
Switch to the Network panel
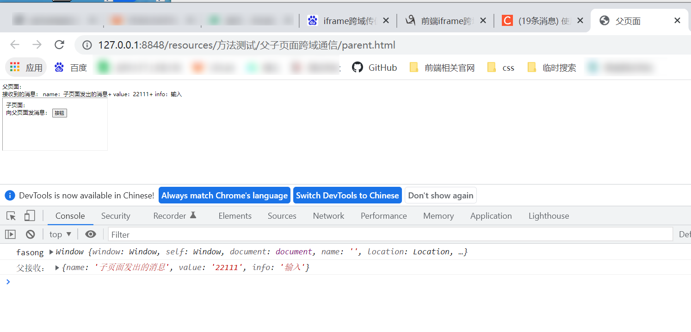point(328,215)
